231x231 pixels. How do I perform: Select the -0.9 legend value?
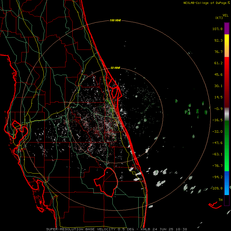tap(218, 109)
